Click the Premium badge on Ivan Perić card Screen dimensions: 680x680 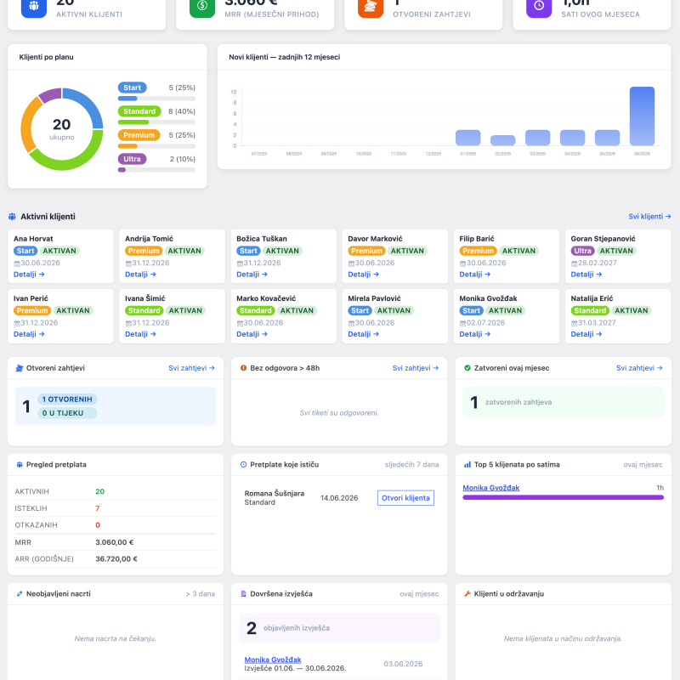point(32,310)
